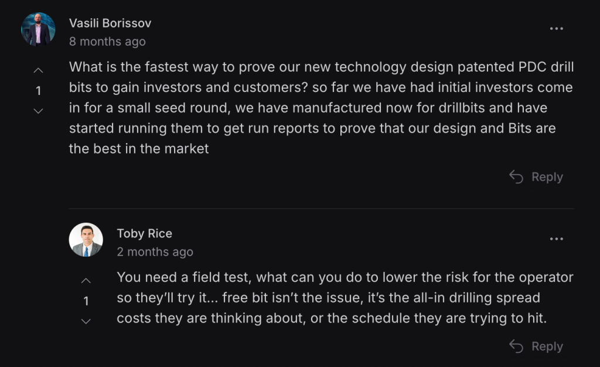Open more options menu on Toby Rice's reply
Viewport: 600px width, 367px height.
(556, 239)
